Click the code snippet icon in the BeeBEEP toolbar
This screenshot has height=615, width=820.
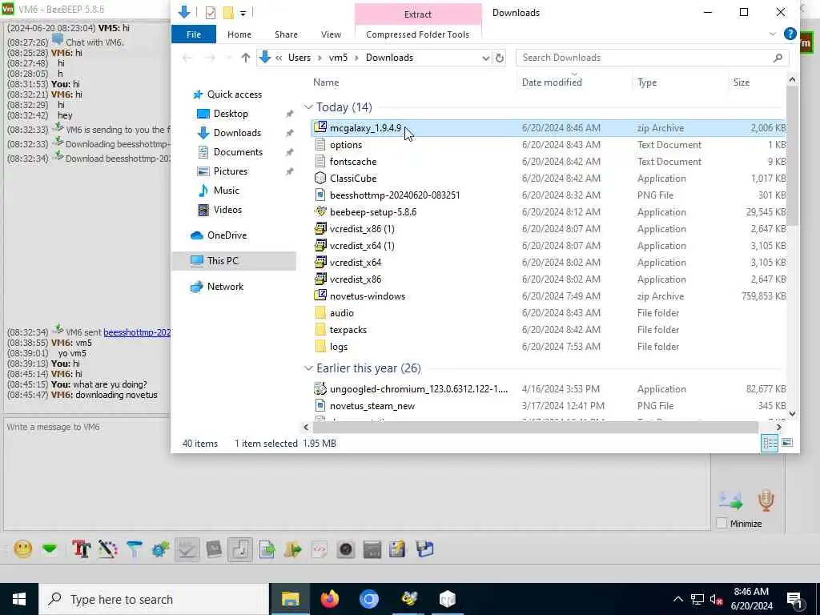pos(320,549)
